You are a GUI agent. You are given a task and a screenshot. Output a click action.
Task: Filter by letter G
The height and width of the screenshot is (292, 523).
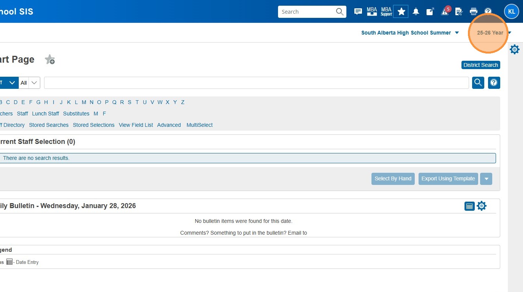coord(38,102)
